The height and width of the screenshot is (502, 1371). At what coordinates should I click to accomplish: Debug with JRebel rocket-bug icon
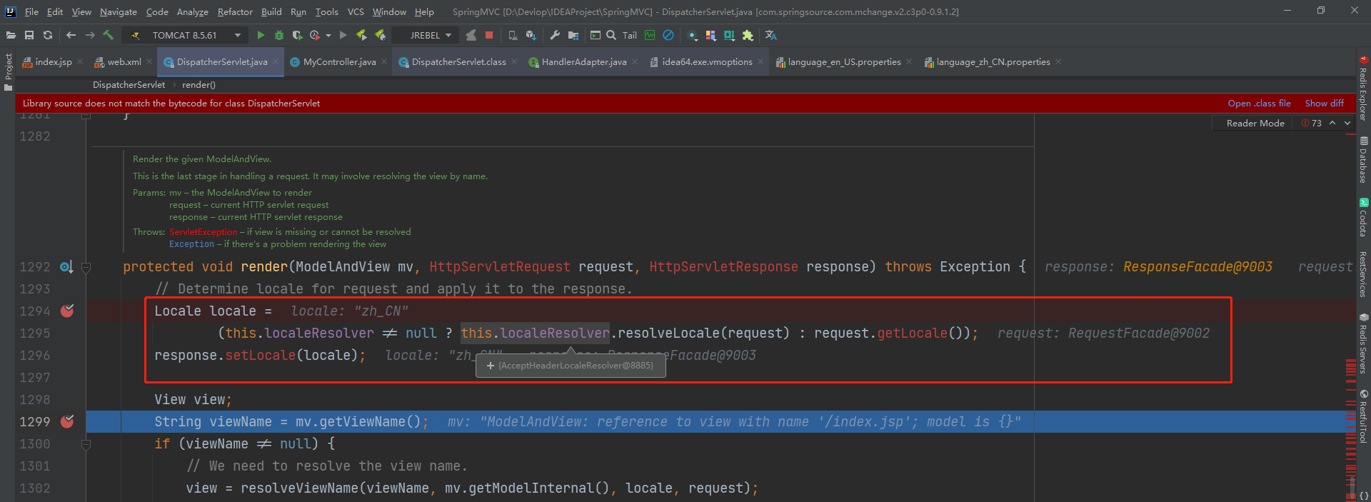[x=380, y=35]
